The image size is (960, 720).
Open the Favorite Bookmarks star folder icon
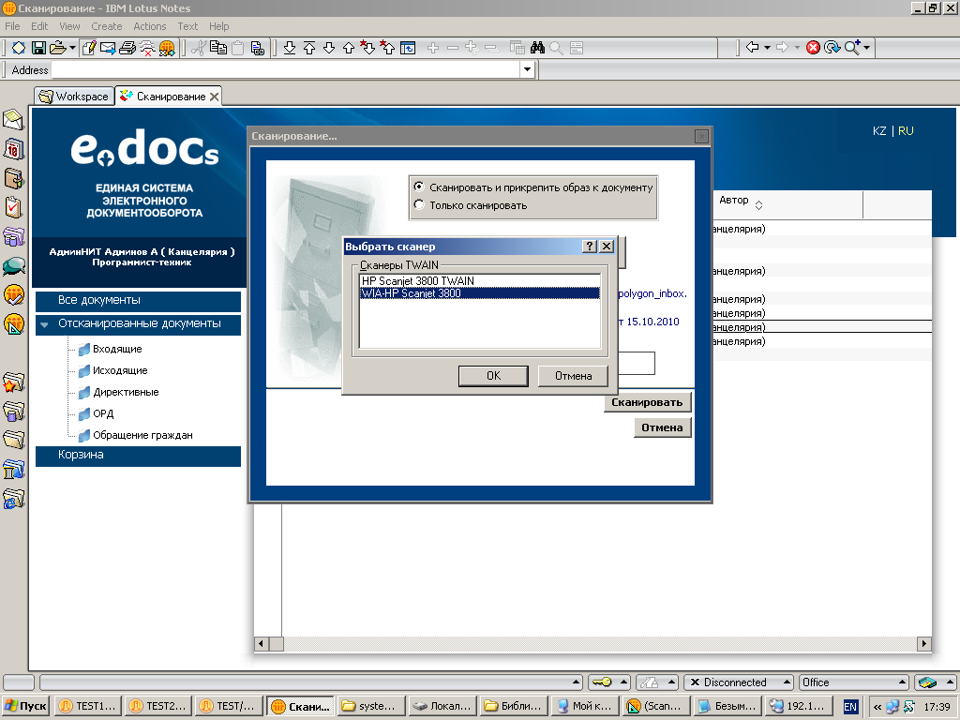pyautogui.click(x=13, y=382)
